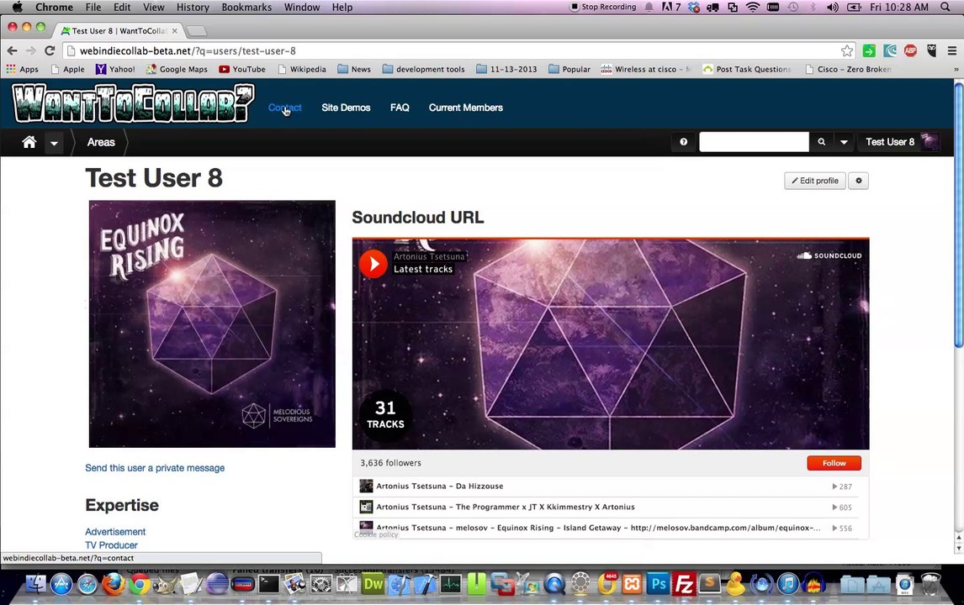
Task: Open the Google Maps bookmark
Action: [177, 70]
